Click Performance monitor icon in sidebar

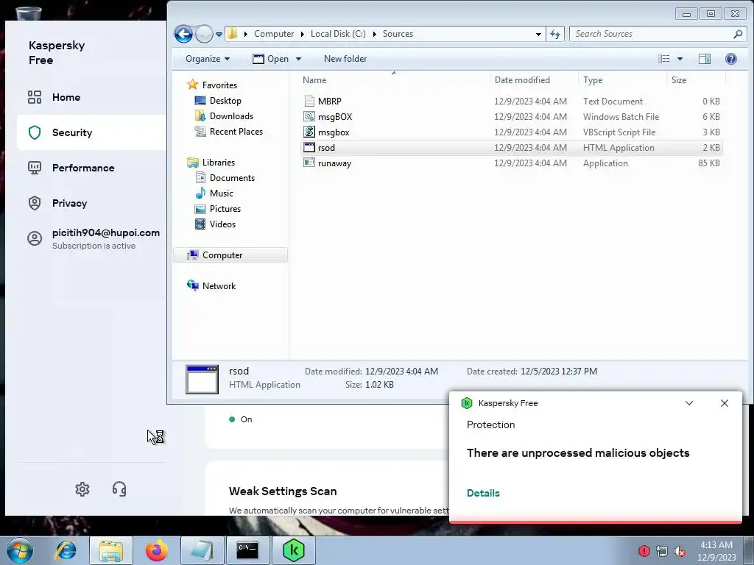tap(35, 168)
